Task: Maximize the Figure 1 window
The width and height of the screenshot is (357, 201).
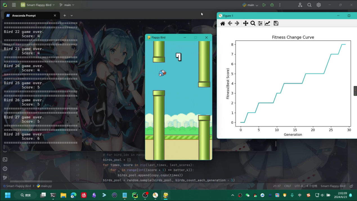Action: (349, 16)
